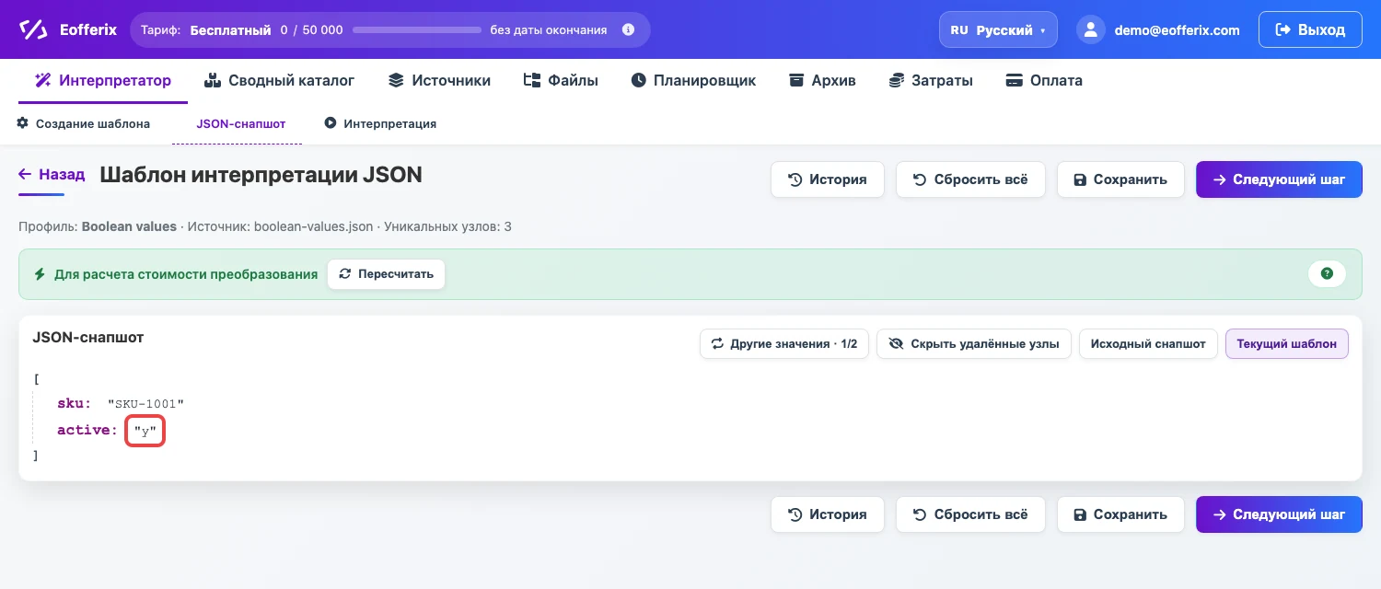Show the Исходный снапшот view
Image resolution: width=1381 pixels, height=589 pixels.
point(1148,344)
